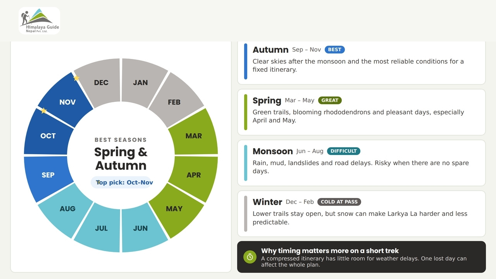Click the Top pick: Oct–Nov pill
This screenshot has height=279, width=496.
tap(121, 183)
